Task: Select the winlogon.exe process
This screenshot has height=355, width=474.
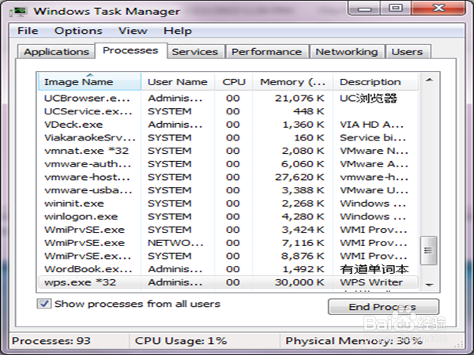Action: tap(228, 216)
